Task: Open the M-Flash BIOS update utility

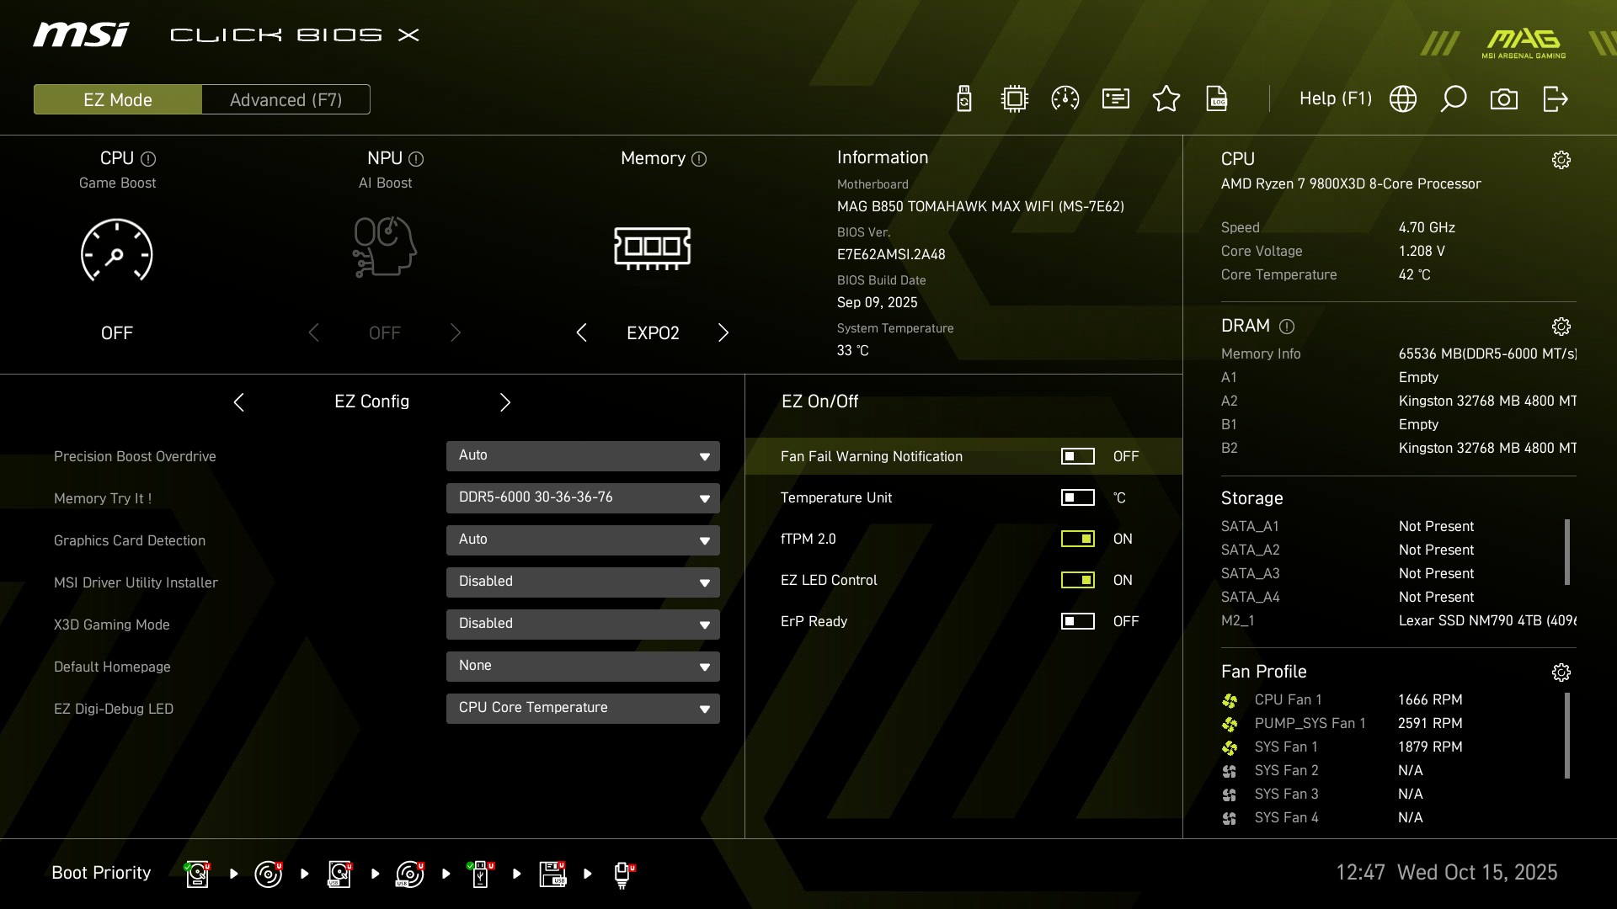Action: pos(963,98)
